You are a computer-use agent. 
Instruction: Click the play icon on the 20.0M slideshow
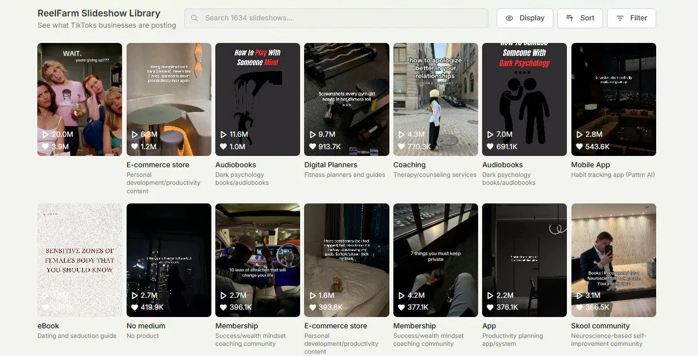(x=46, y=134)
